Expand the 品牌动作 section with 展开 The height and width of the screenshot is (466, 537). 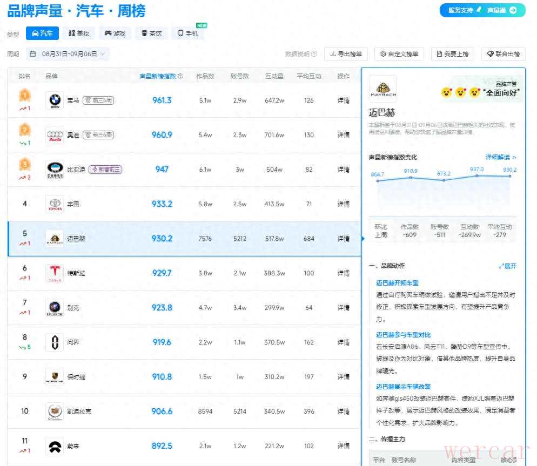coord(507,266)
